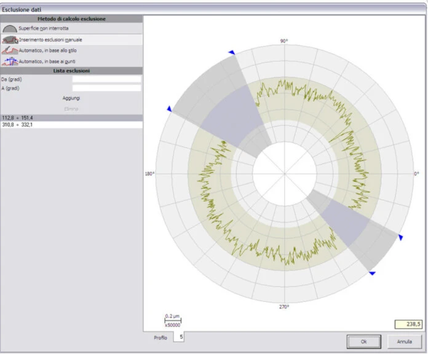Choose the Inserimento esclusioni manuale icon
The image size is (428, 354).
click(9, 39)
